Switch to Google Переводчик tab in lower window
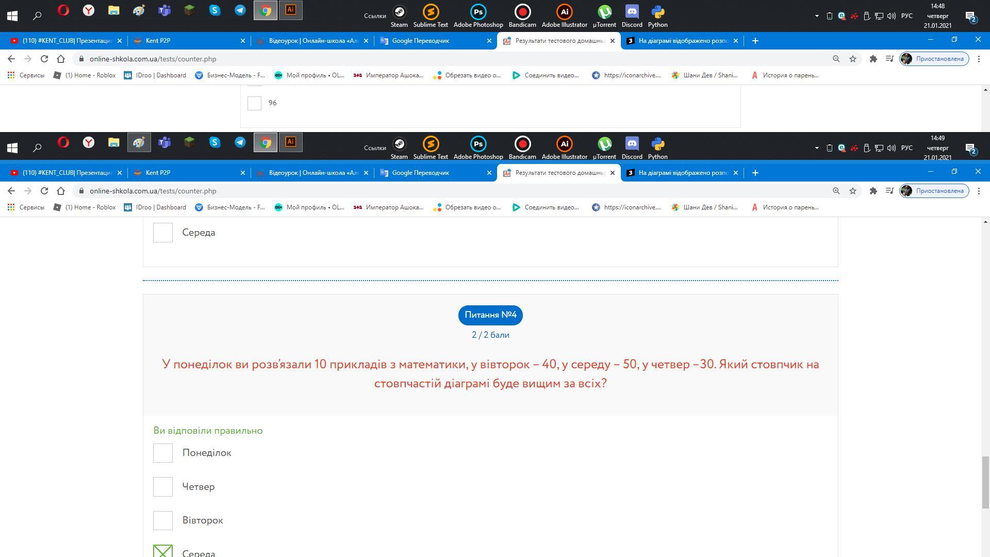This screenshot has width=990, height=557. coord(420,173)
